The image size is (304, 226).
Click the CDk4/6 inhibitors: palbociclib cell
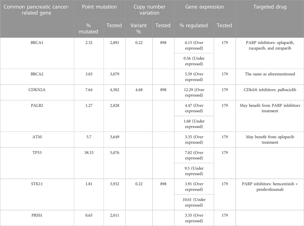[x=269, y=90]
